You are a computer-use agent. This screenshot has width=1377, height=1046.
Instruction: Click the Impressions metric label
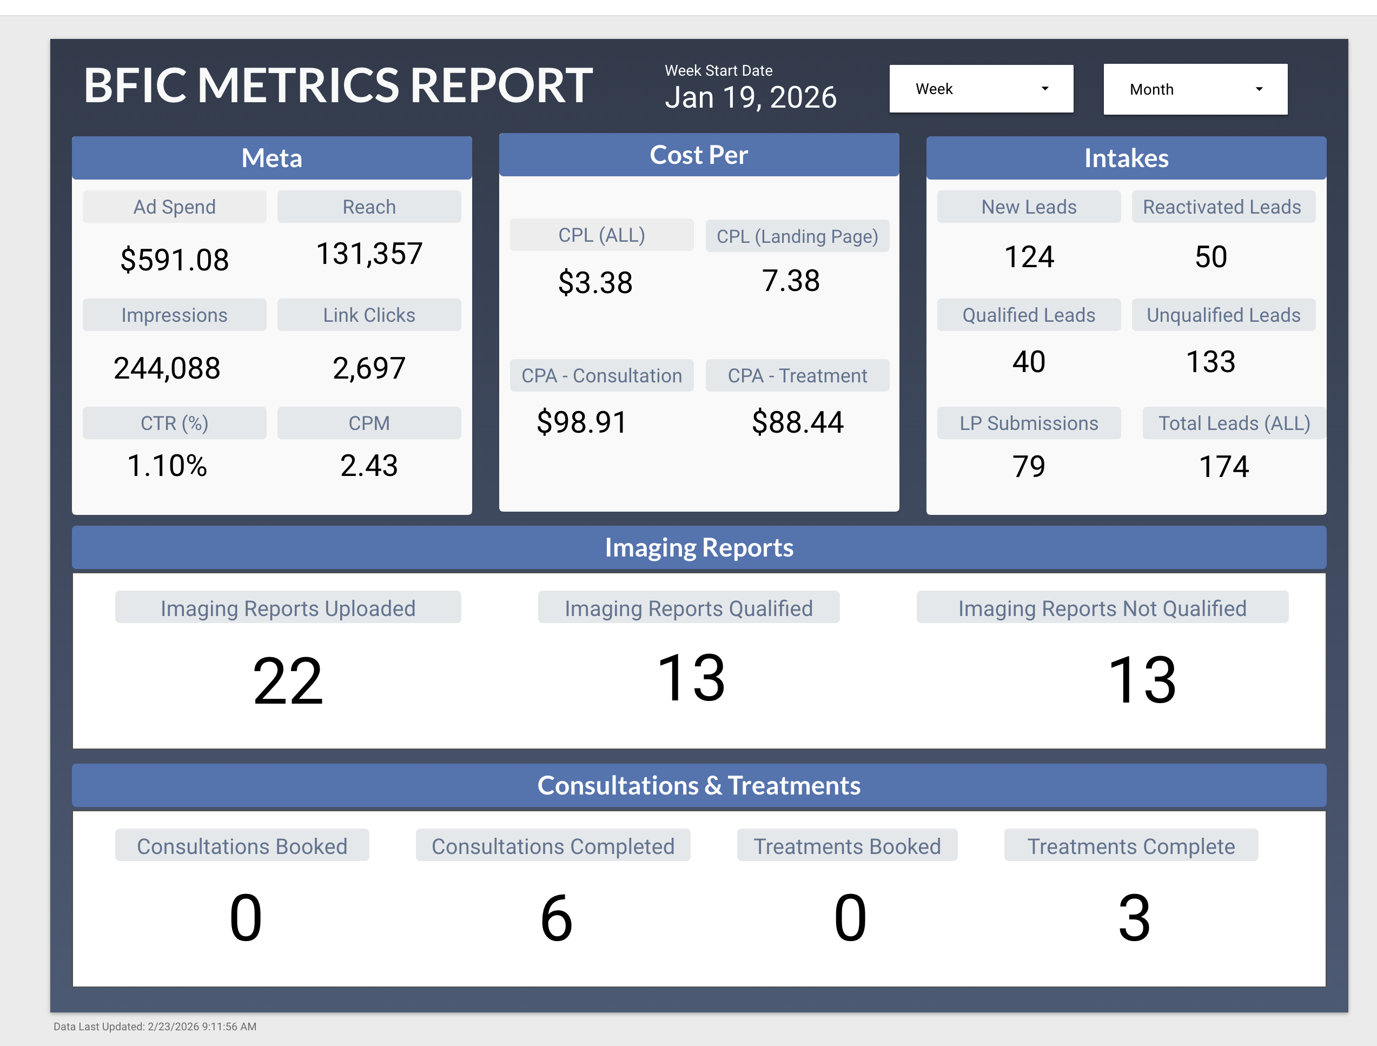tap(174, 315)
